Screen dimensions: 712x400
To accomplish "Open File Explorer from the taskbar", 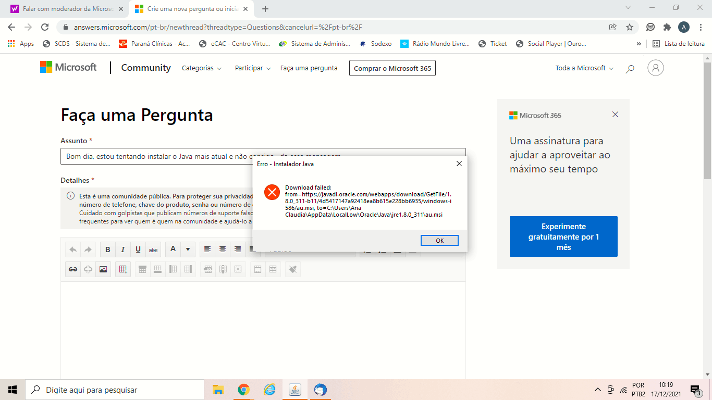I will [x=218, y=390].
